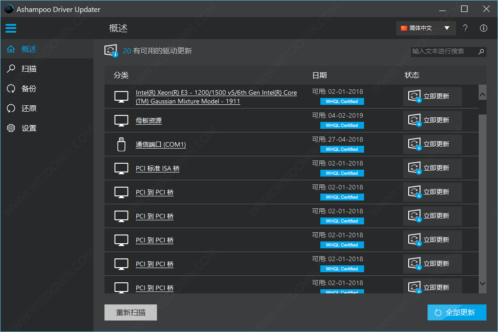
Task: Click the 20 有可用的驱动更新 text
Action: tap(157, 51)
